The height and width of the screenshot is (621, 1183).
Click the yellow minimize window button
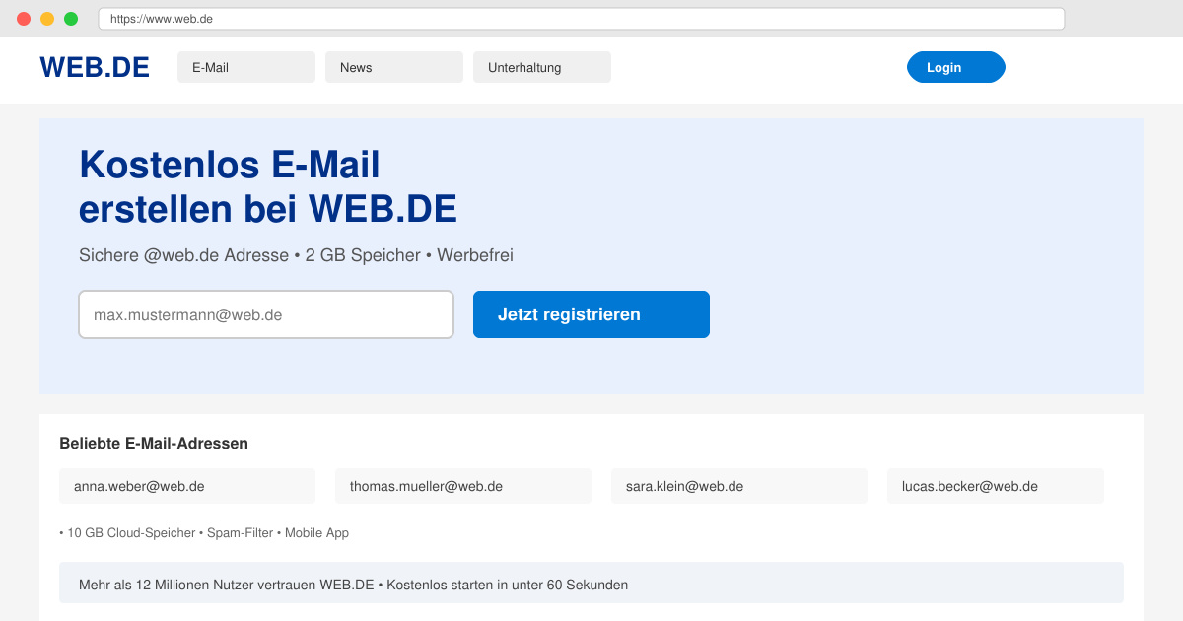[47, 19]
